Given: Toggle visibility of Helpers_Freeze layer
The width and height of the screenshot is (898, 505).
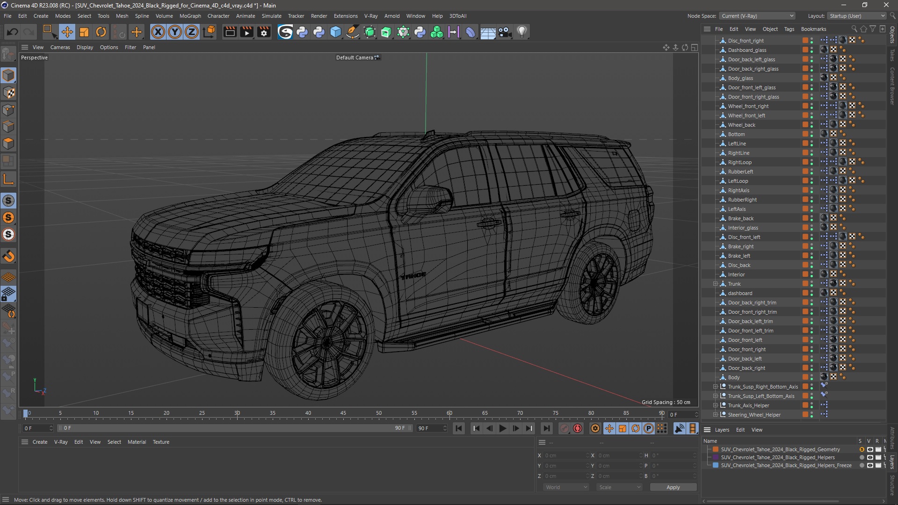Looking at the screenshot, I should pos(870,465).
